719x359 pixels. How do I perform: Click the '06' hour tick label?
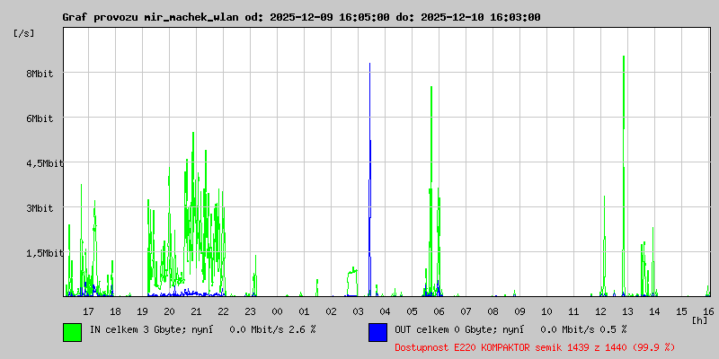pos(439,311)
